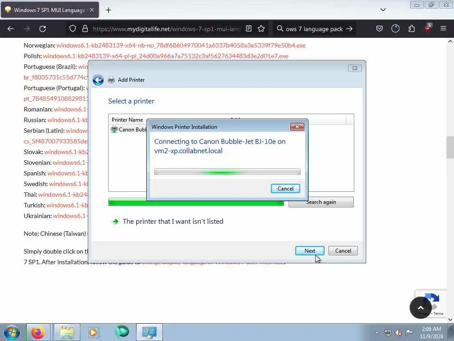Click the taskbar clock showing 2:06 AM

pos(431,333)
